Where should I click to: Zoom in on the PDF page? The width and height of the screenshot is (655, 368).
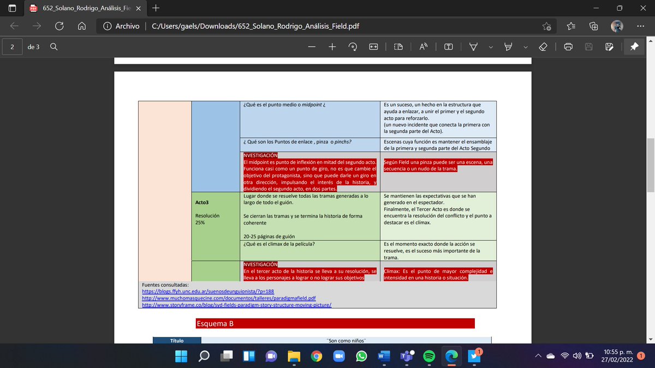tap(332, 47)
